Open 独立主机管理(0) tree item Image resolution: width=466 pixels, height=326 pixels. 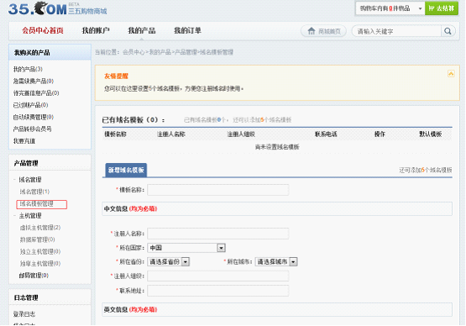coord(40,251)
